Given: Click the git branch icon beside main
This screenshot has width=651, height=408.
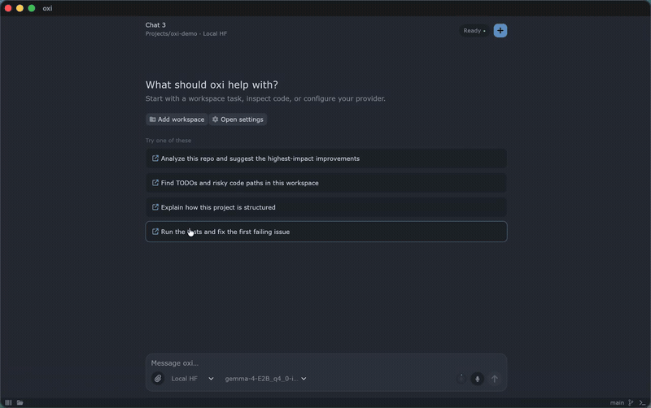Looking at the screenshot, I should 631,402.
